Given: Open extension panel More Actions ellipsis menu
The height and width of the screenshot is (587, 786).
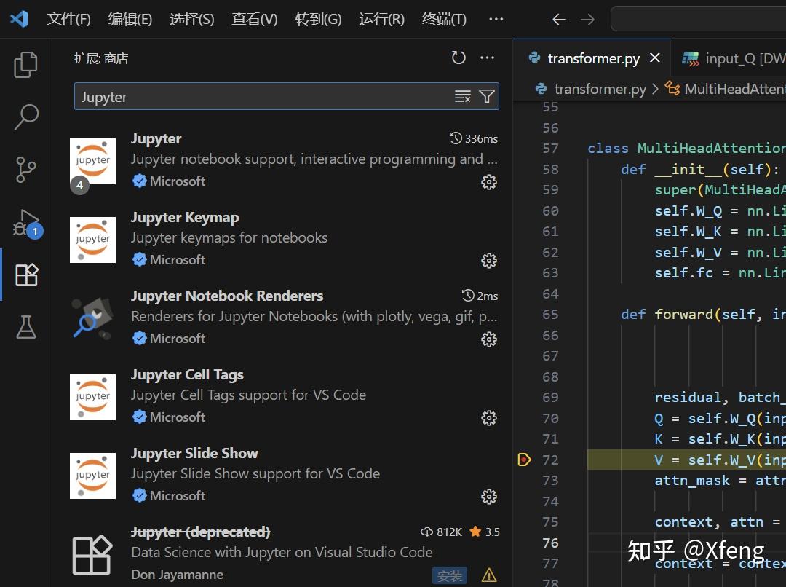Looking at the screenshot, I should tap(487, 57).
